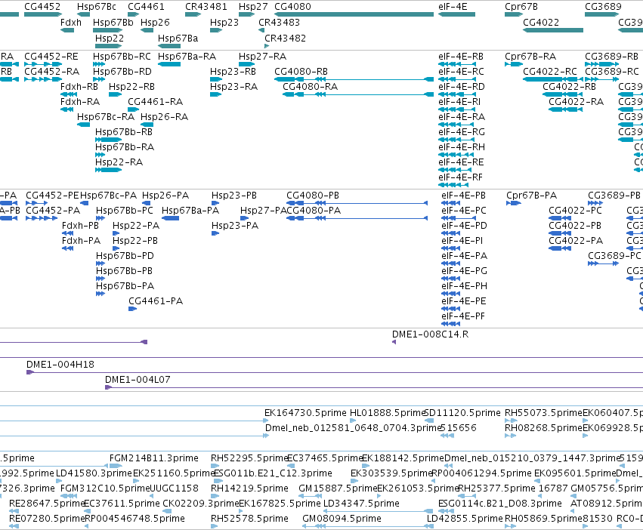
Task: Select the Hsp67Bc gene label
Action: pyautogui.click(x=97, y=7)
